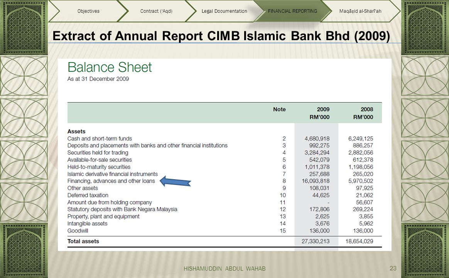Click the 886,257 value
The image size is (449, 278).
pyautogui.click(x=363, y=146)
